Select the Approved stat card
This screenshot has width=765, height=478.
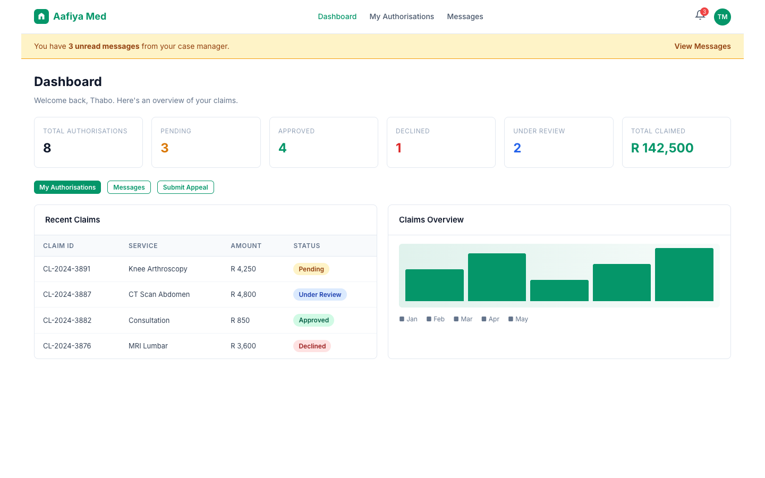click(x=324, y=142)
